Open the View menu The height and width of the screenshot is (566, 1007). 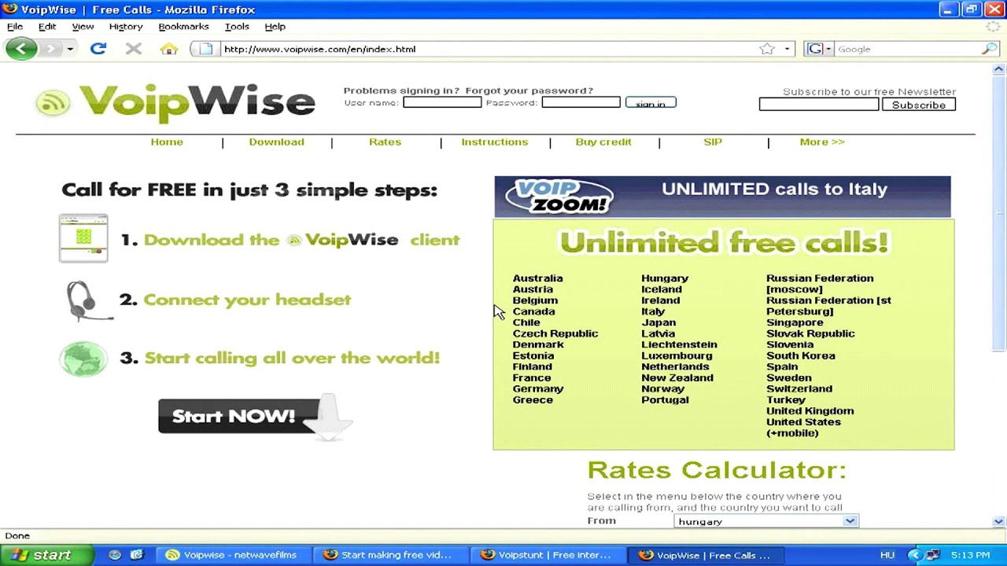[x=83, y=26]
